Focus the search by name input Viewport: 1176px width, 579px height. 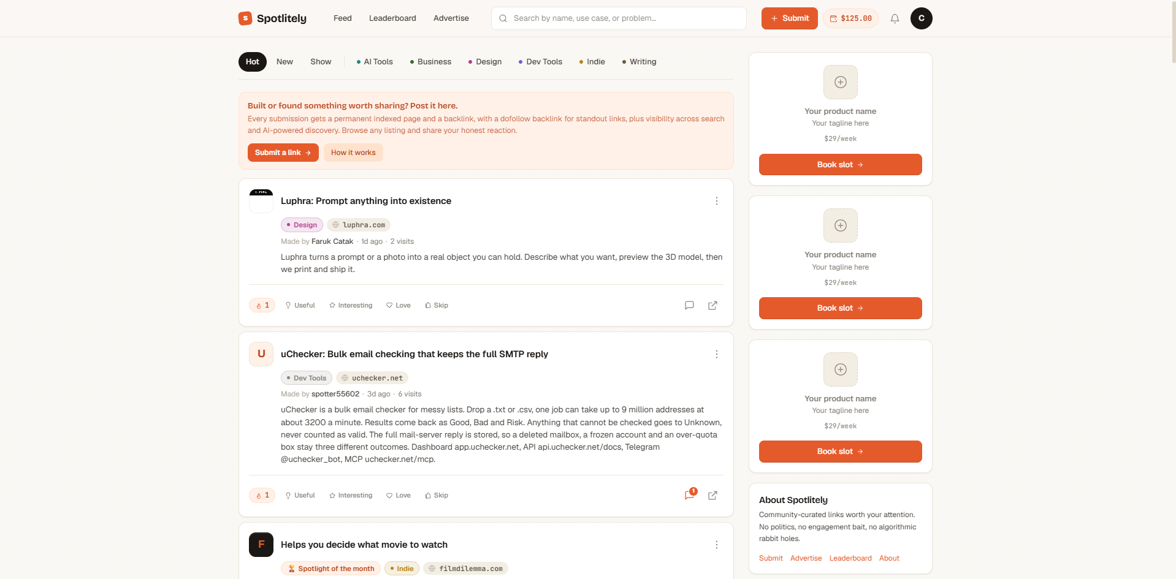pyautogui.click(x=619, y=18)
